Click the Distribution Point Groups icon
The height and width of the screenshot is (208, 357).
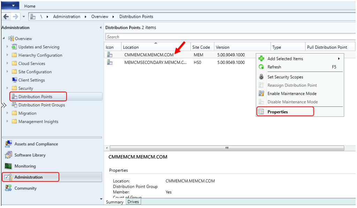[x=14, y=105]
